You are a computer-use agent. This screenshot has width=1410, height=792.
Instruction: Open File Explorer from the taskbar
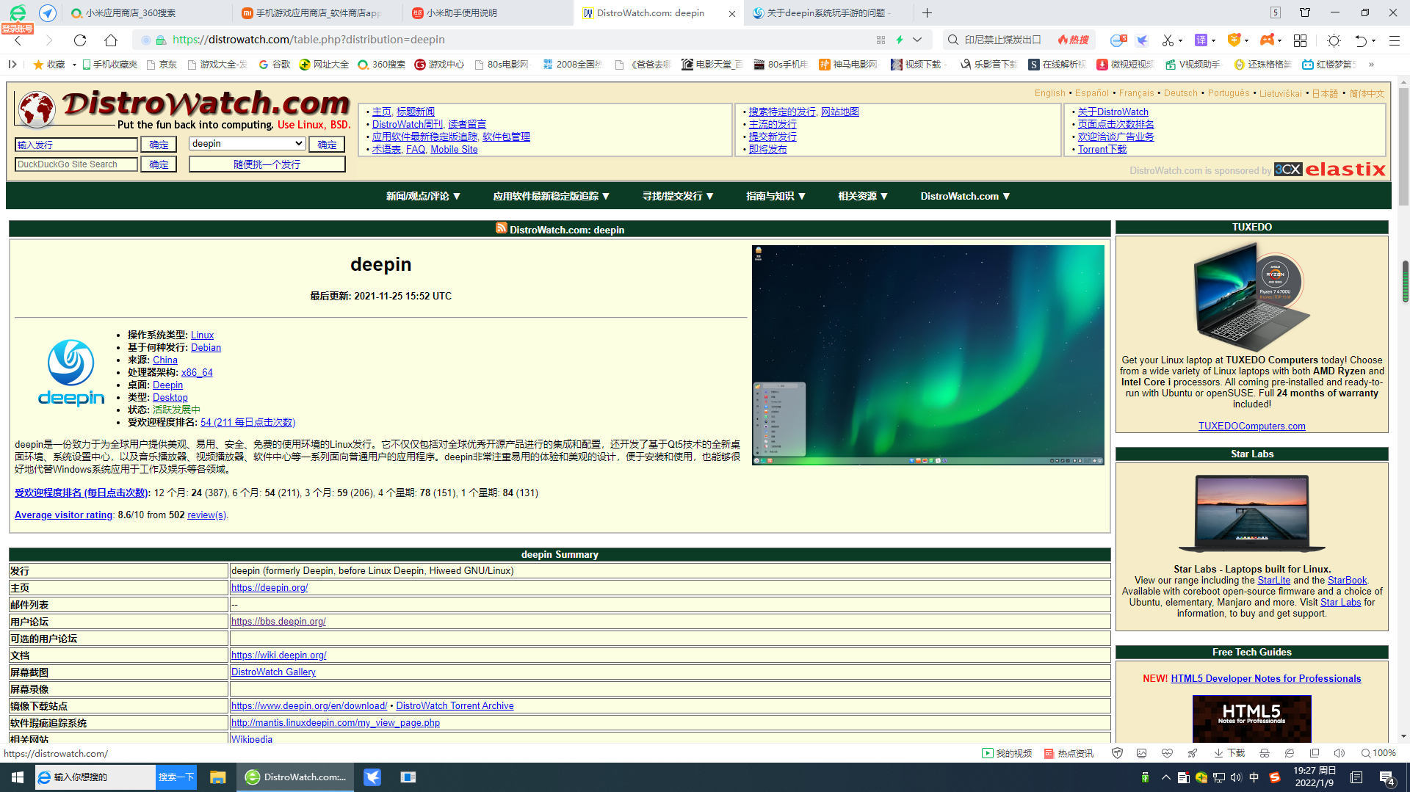pyautogui.click(x=217, y=777)
